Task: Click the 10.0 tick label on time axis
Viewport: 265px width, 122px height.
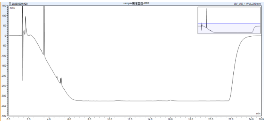Action: 110,119
